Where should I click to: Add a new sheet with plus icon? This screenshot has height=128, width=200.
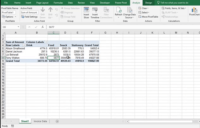point(57,121)
